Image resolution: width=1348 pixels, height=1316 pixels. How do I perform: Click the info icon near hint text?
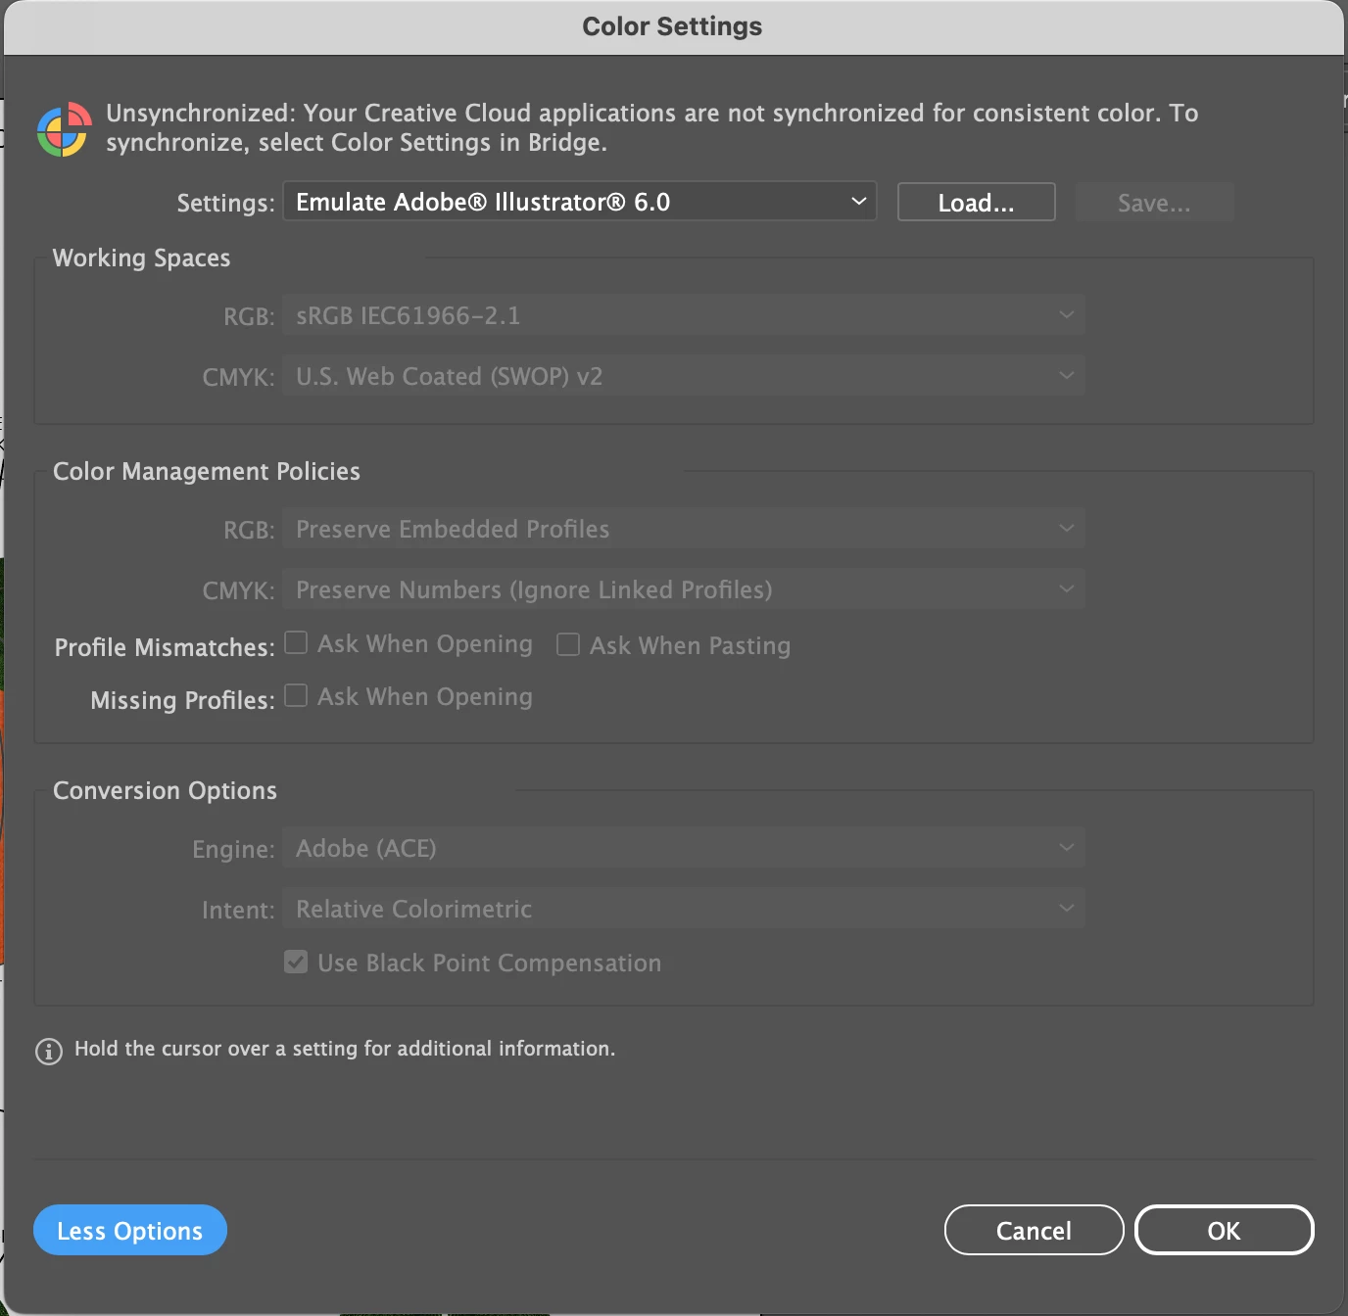(49, 1051)
